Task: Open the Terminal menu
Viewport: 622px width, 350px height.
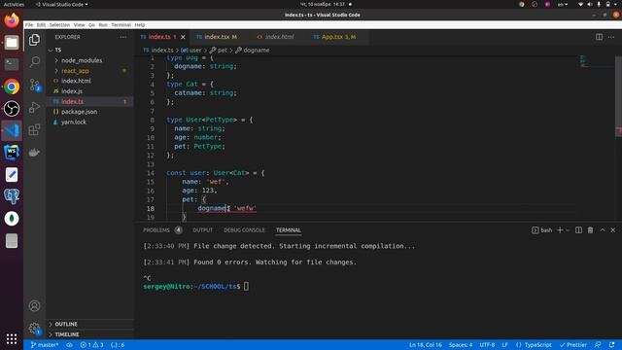Action: [121, 24]
